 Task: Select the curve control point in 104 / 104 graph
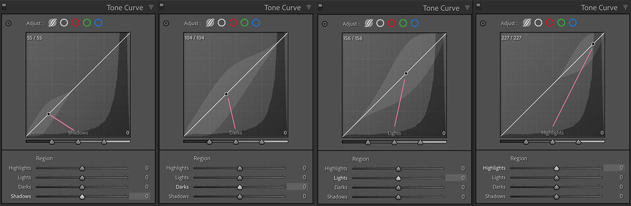(226, 94)
